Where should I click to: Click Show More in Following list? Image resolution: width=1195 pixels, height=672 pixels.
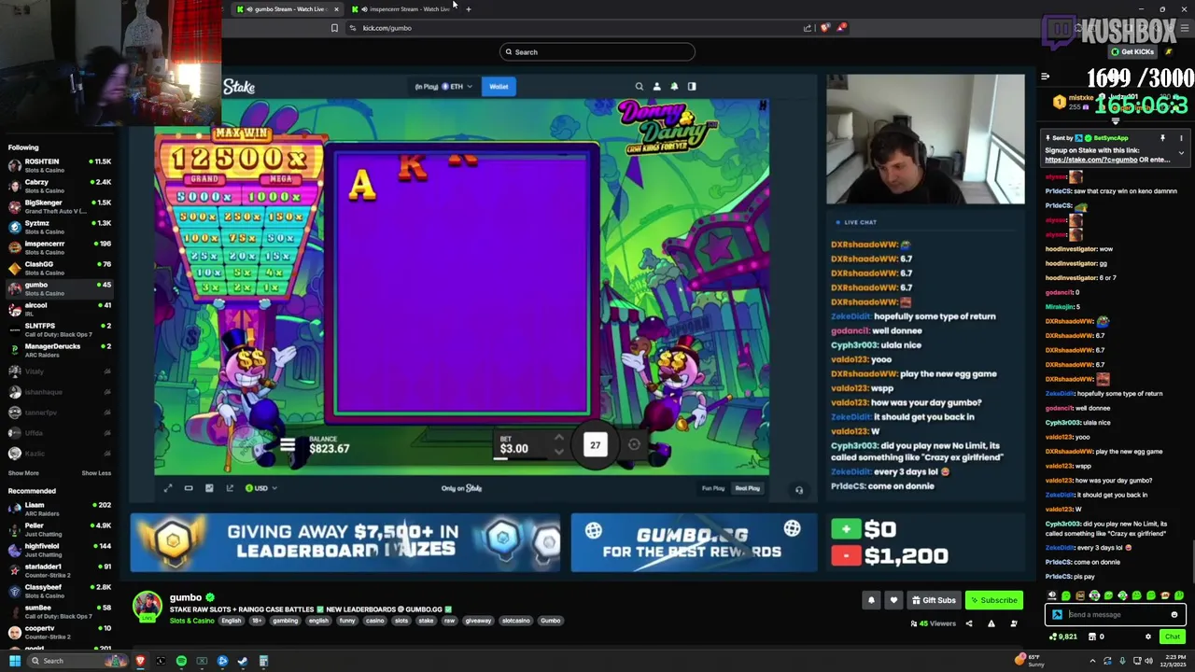(x=23, y=473)
